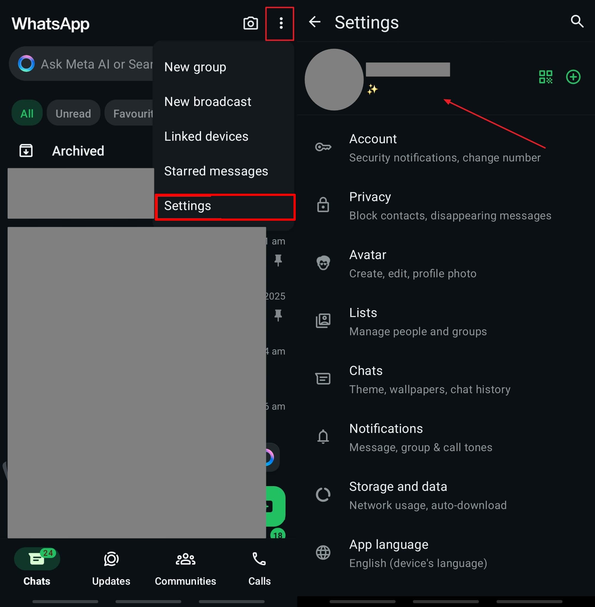Open the camera icon in WhatsApp header
Viewport: 595px width, 607px height.
tap(250, 23)
